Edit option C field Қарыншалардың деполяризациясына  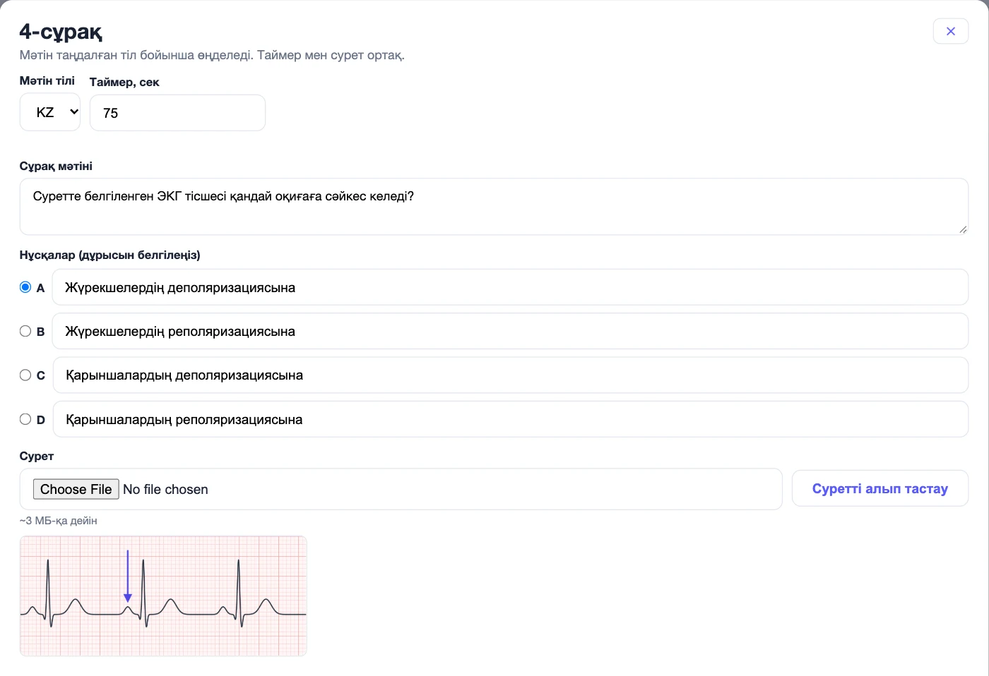coord(510,375)
